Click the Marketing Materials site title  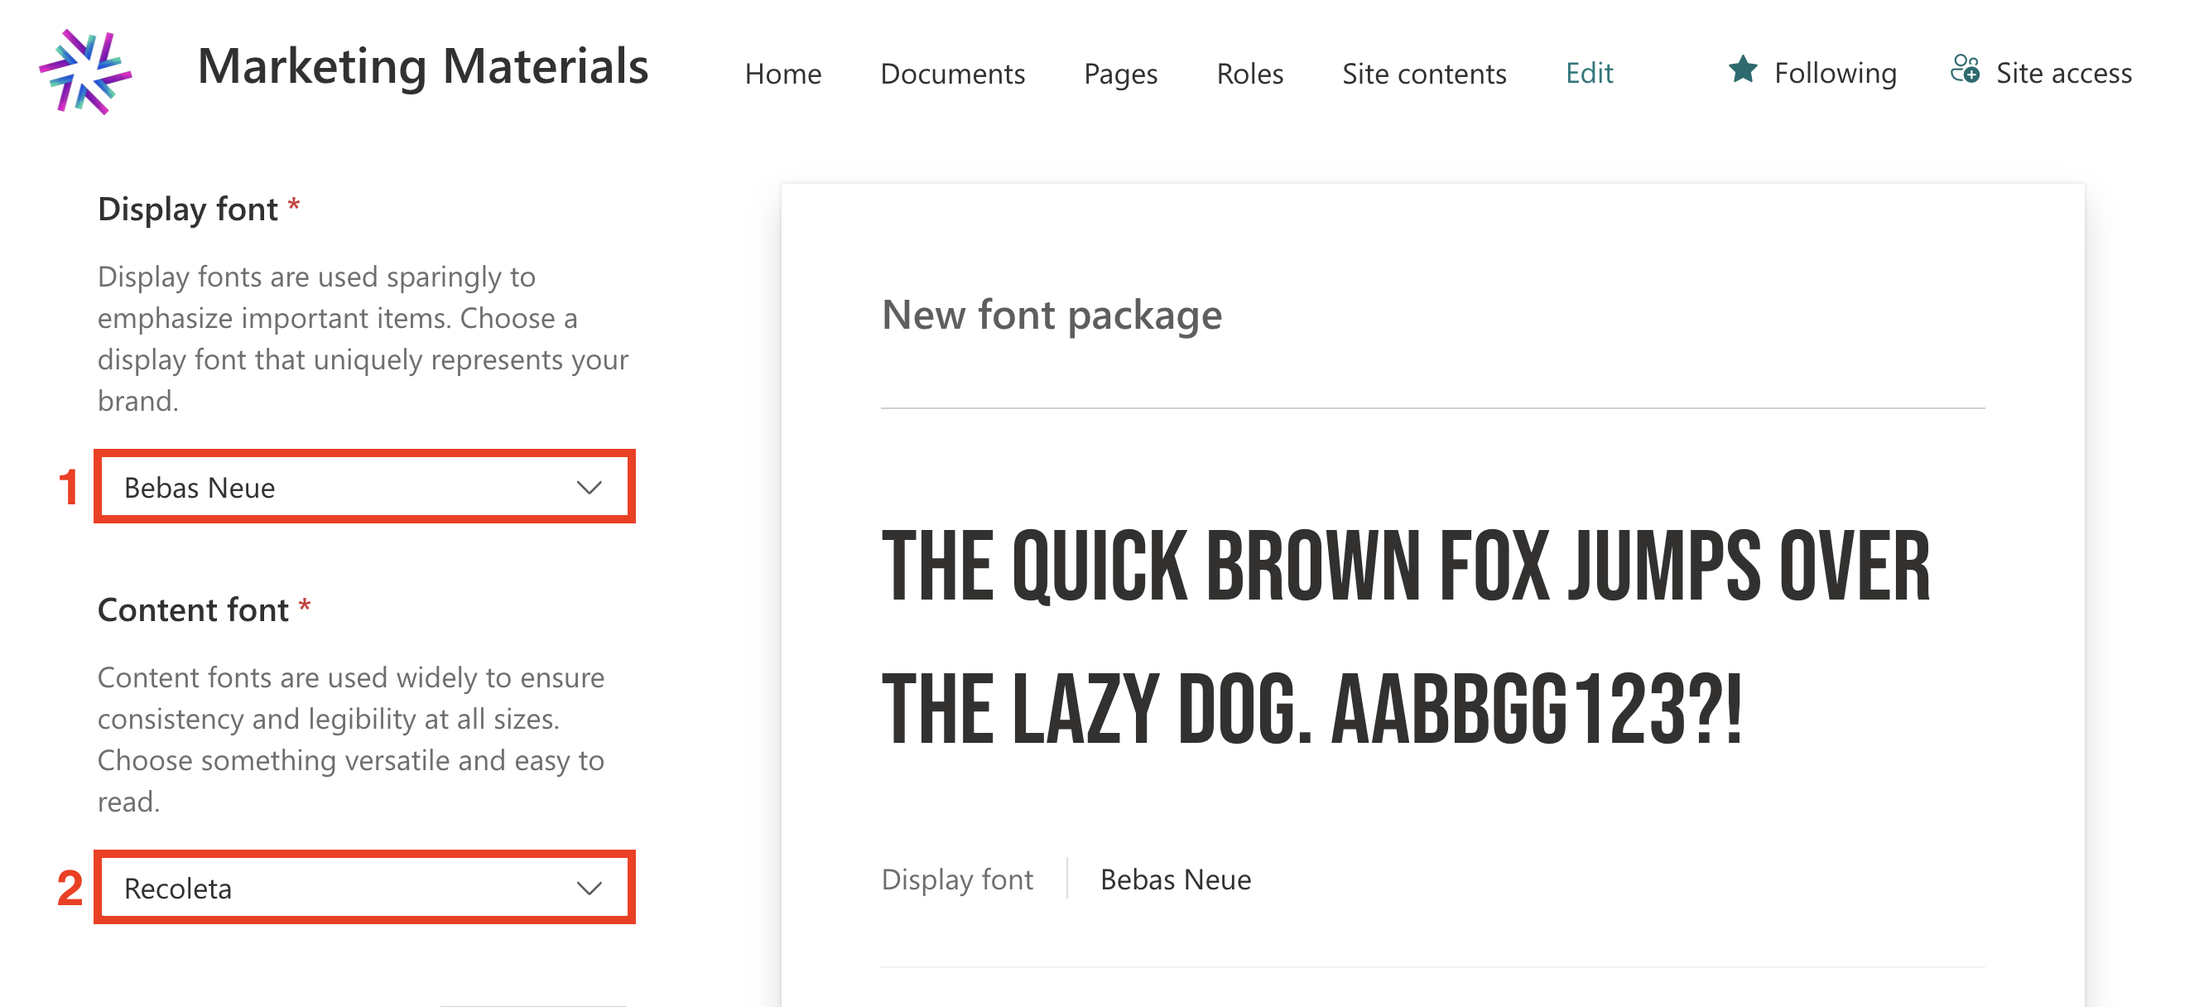pos(422,67)
